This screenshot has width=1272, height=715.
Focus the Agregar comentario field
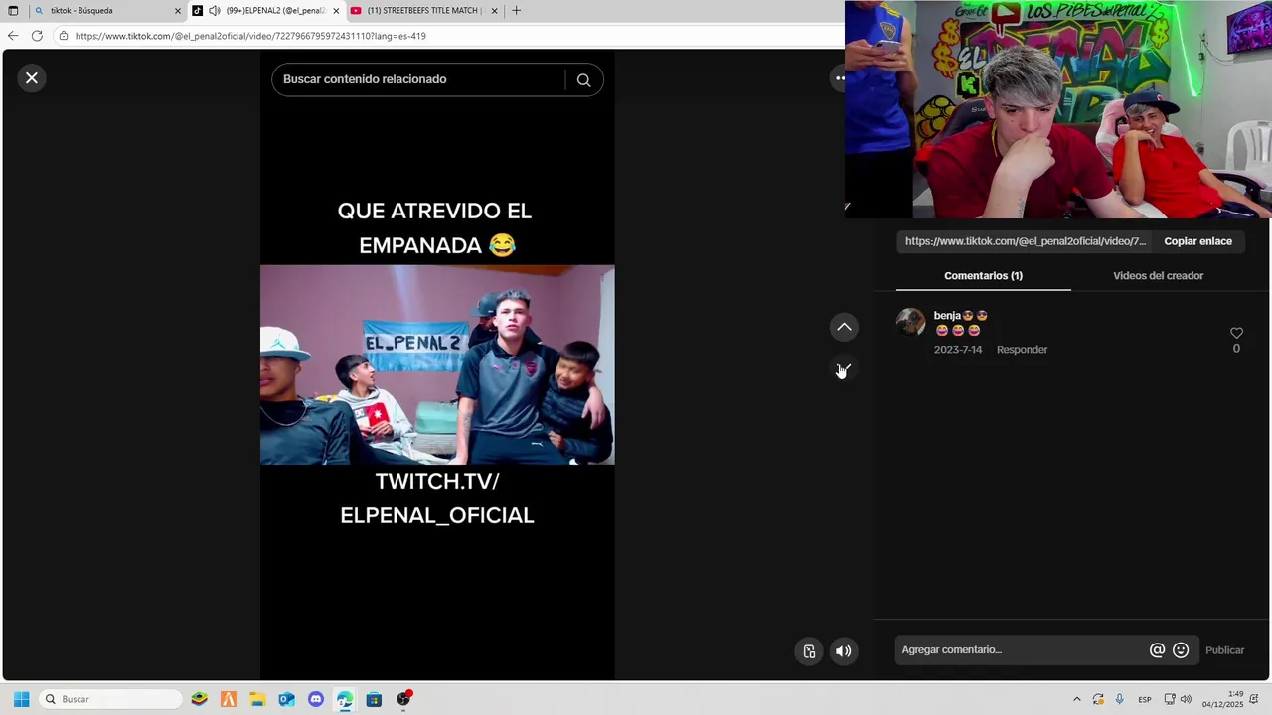click(x=1021, y=650)
